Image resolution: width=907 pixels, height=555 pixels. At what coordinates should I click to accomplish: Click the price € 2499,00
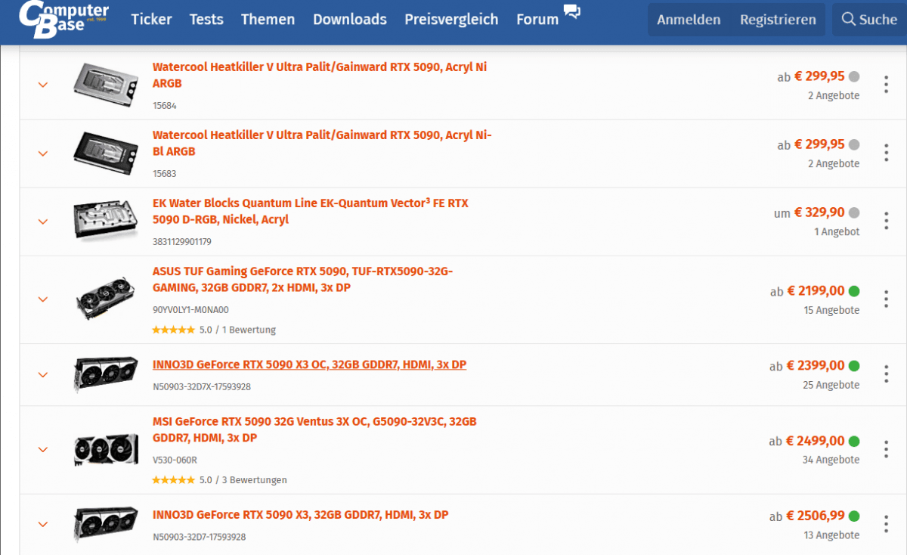(x=816, y=441)
